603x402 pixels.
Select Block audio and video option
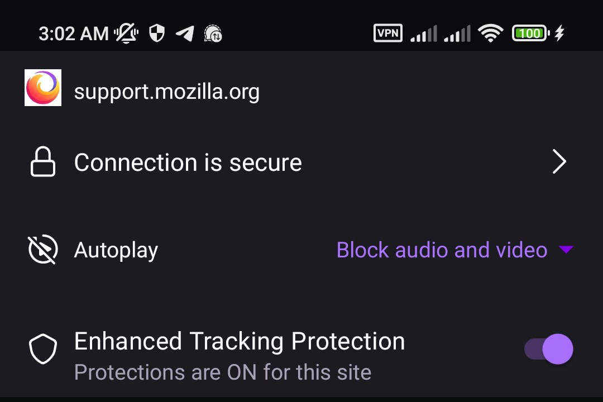442,250
